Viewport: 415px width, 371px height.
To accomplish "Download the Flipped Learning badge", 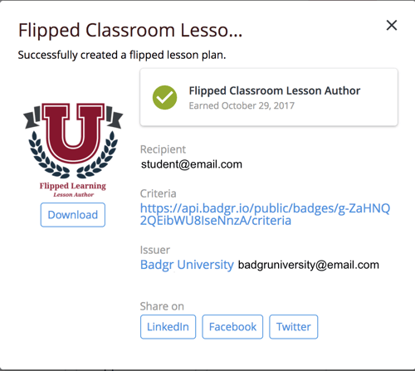I will pos(73,215).
